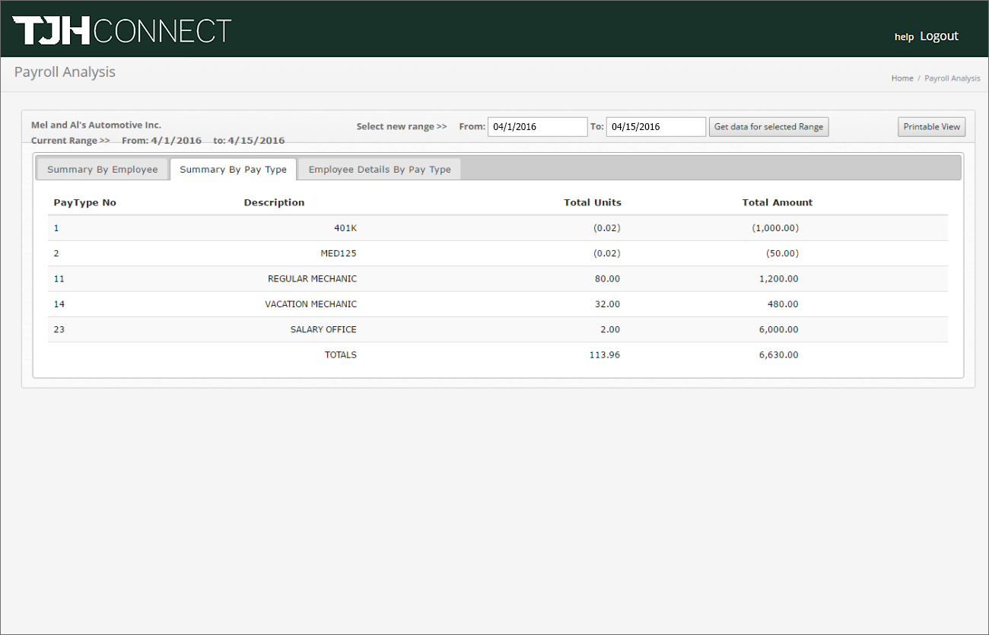
Task: Select Summary By Pay Type tab
Action: pos(233,170)
